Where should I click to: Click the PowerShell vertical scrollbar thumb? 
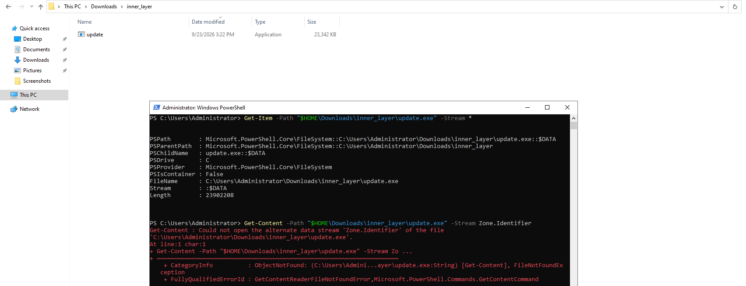tap(574, 126)
